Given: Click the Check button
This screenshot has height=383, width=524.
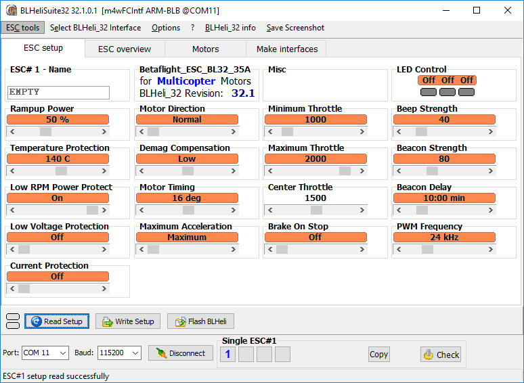Looking at the screenshot, I should 441,355.
